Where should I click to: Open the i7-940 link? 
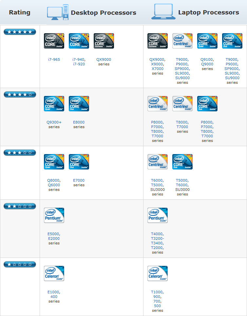coord(78,59)
